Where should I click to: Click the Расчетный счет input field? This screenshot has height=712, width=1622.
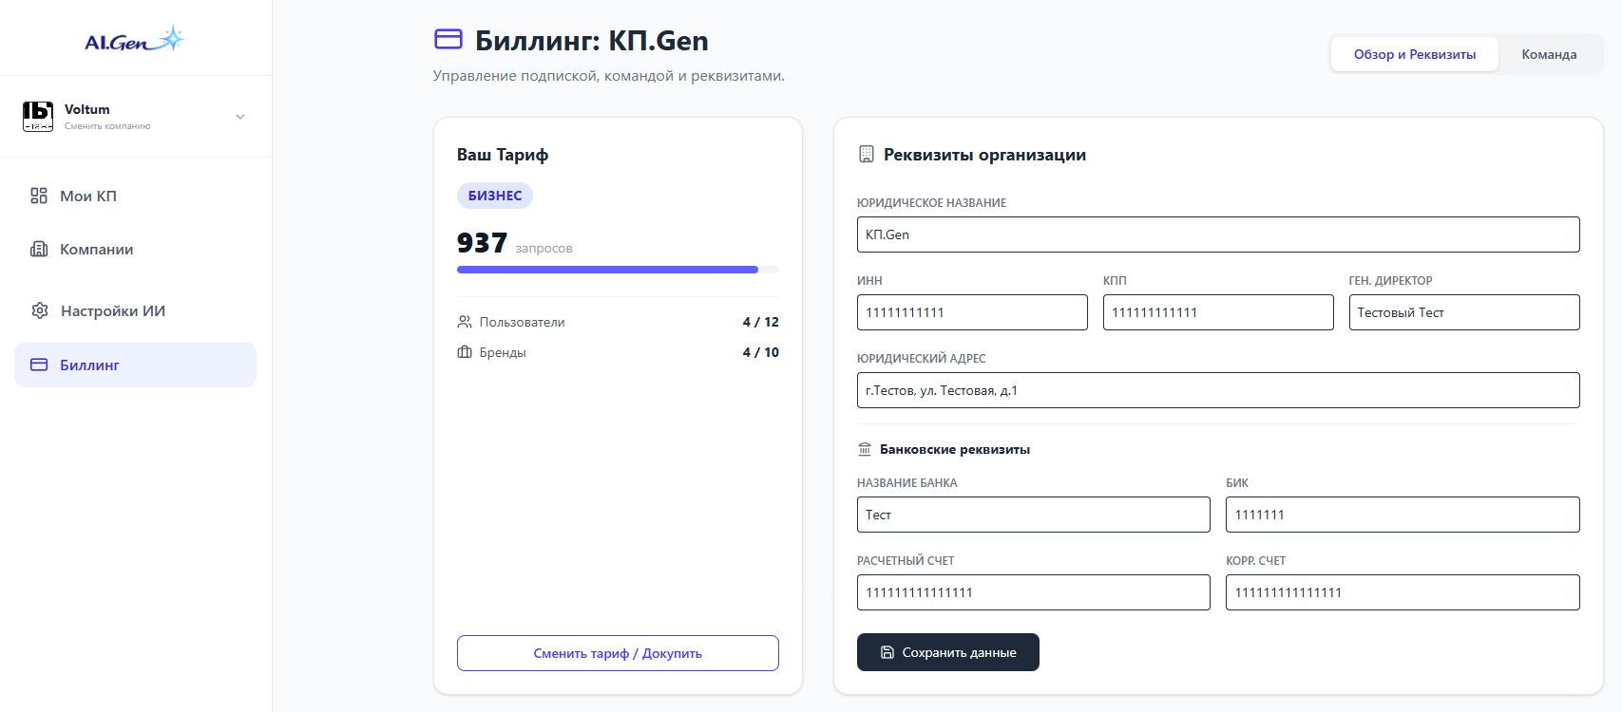[x=1034, y=592]
